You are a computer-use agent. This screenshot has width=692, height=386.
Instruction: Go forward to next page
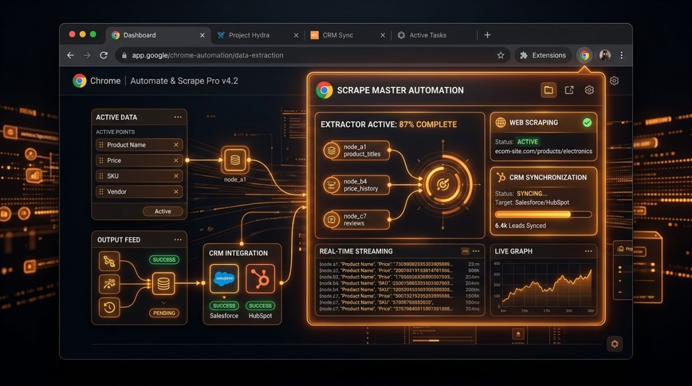(x=87, y=55)
